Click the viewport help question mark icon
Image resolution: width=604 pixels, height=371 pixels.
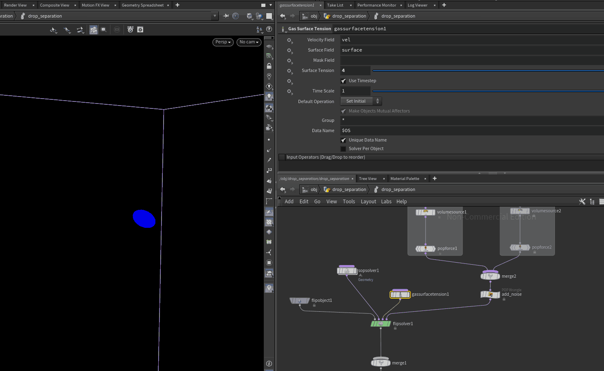click(x=269, y=29)
